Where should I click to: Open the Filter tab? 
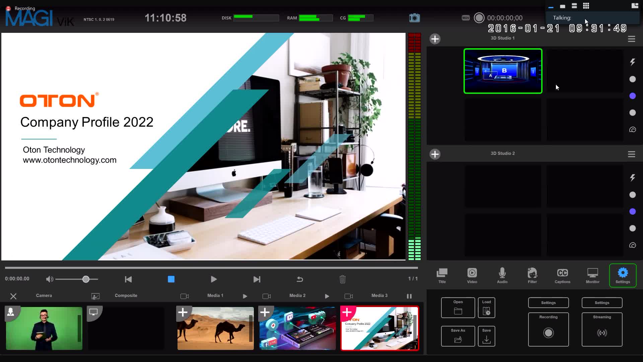point(532,276)
